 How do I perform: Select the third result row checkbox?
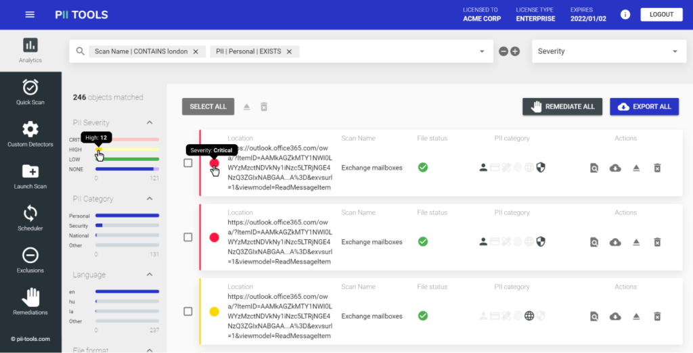pos(188,312)
